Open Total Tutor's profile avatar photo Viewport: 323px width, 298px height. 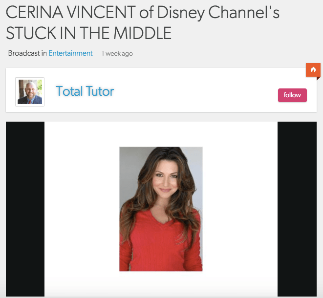tap(30, 92)
